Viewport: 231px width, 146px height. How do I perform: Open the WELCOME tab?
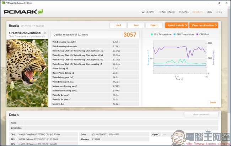pyautogui.click(x=148, y=12)
